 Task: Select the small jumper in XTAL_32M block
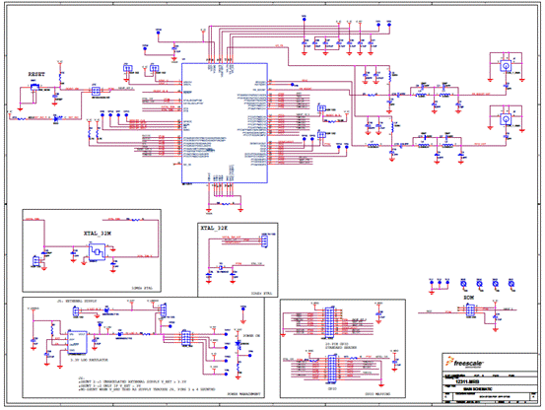point(35,260)
